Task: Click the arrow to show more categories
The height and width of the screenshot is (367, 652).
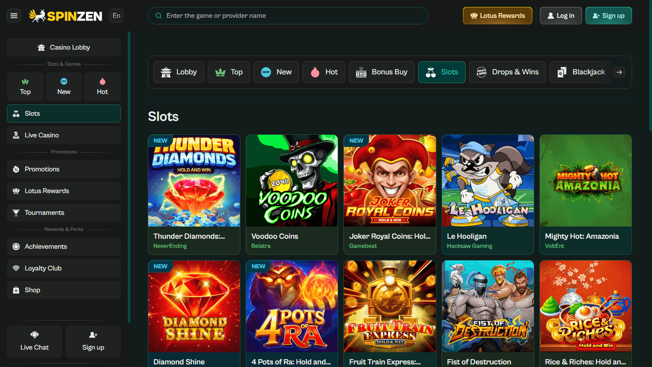Action: point(619,72)
